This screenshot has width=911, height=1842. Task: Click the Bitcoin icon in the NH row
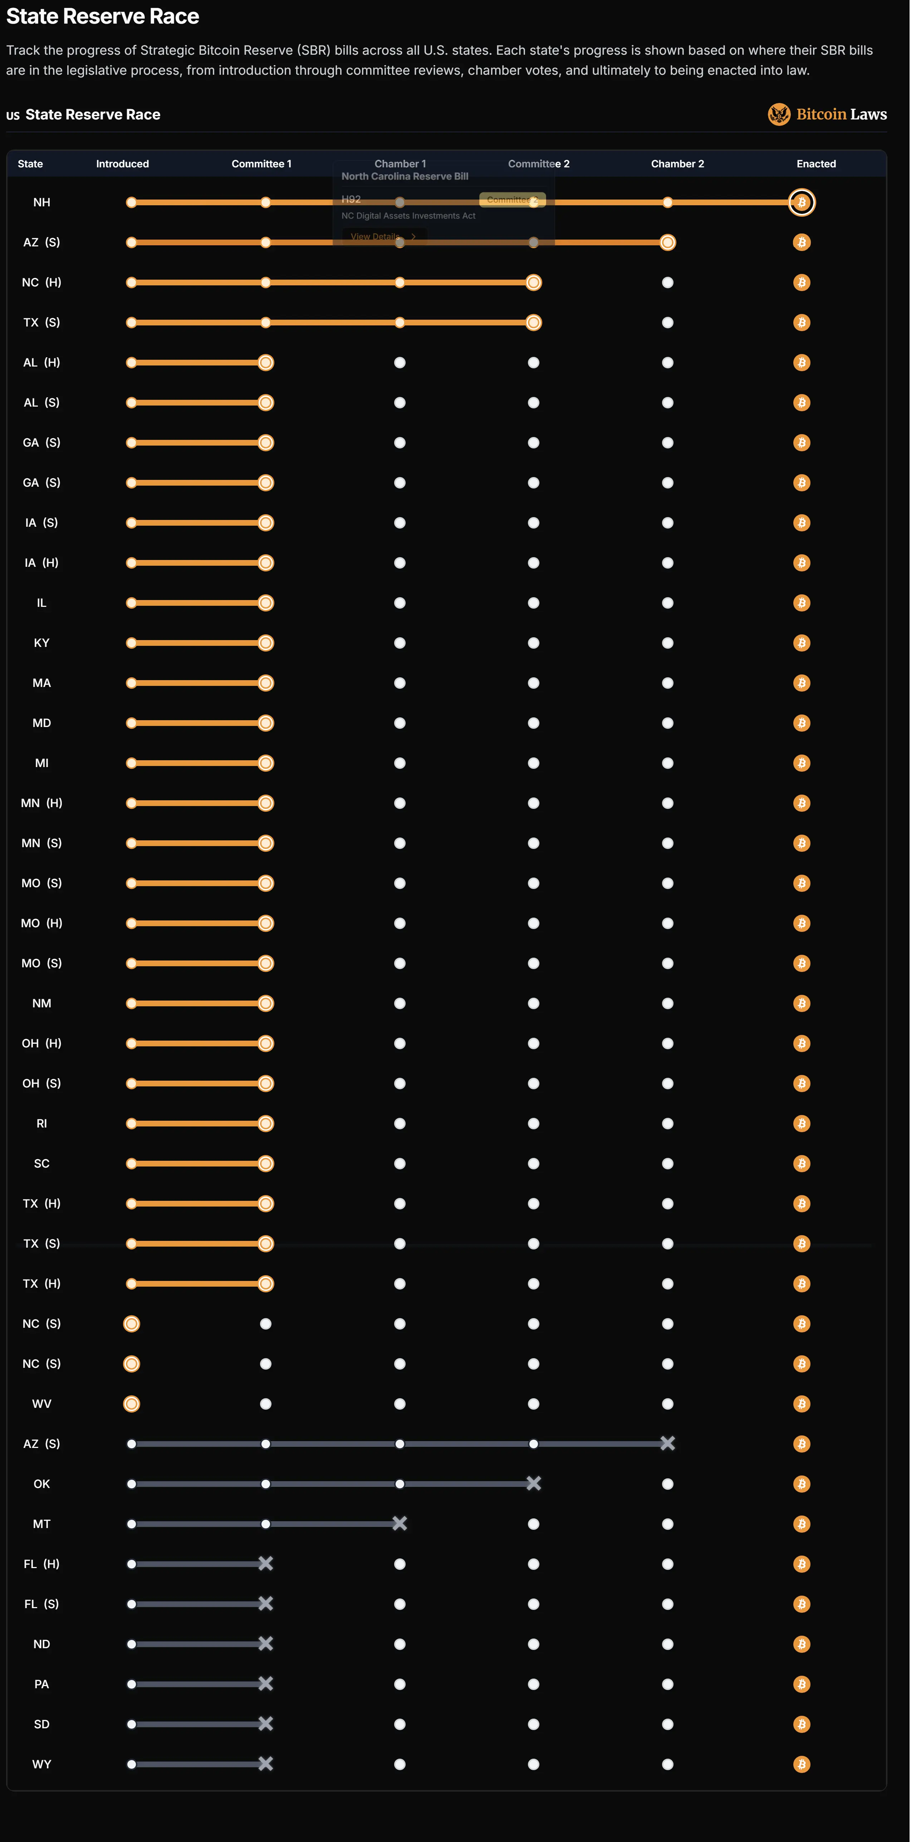(802, 202)
